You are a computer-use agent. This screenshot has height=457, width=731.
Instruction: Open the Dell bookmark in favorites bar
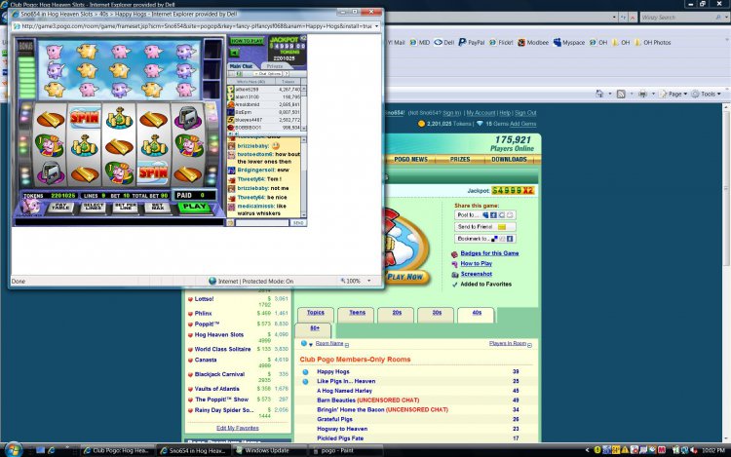(x=443, y=43)
